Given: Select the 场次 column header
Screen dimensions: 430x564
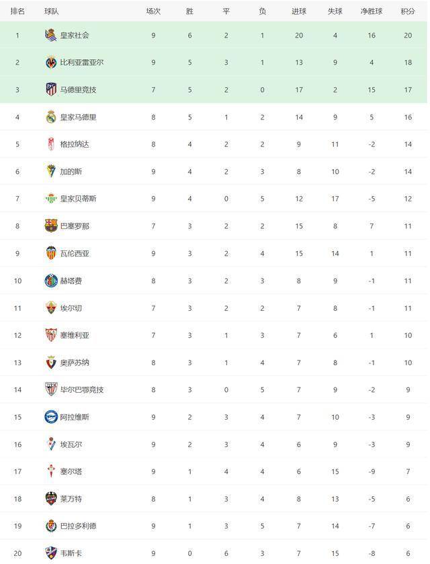Looking at the screenshot, I should pyautogui.click(x=153, y=11).
